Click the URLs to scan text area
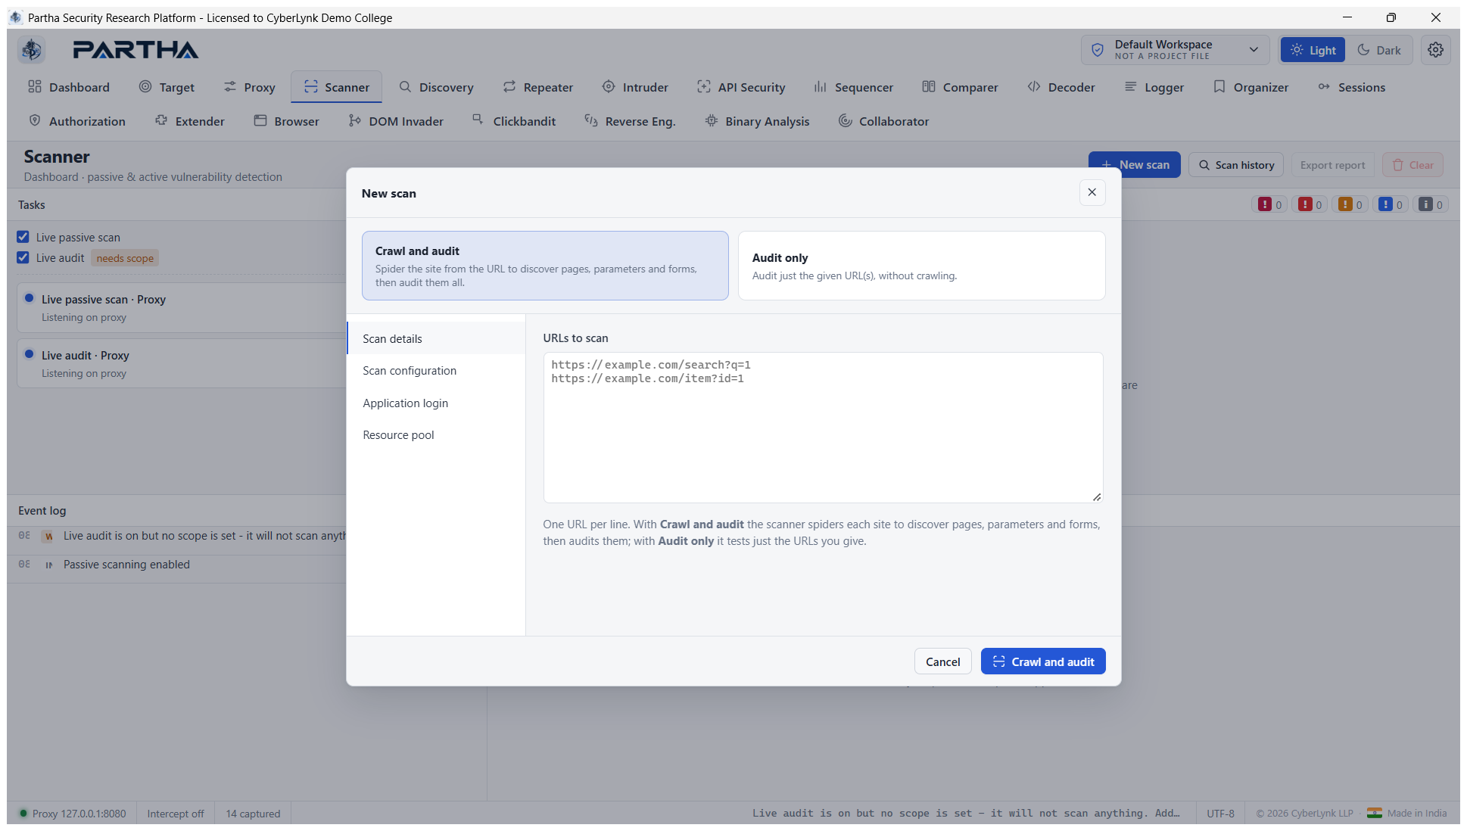The height and width of the screenshot is (831, 1467). pyautogui.click(x=823, y=428)
